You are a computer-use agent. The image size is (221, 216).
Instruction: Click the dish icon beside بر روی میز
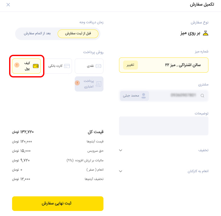click(x=206, y=33)
